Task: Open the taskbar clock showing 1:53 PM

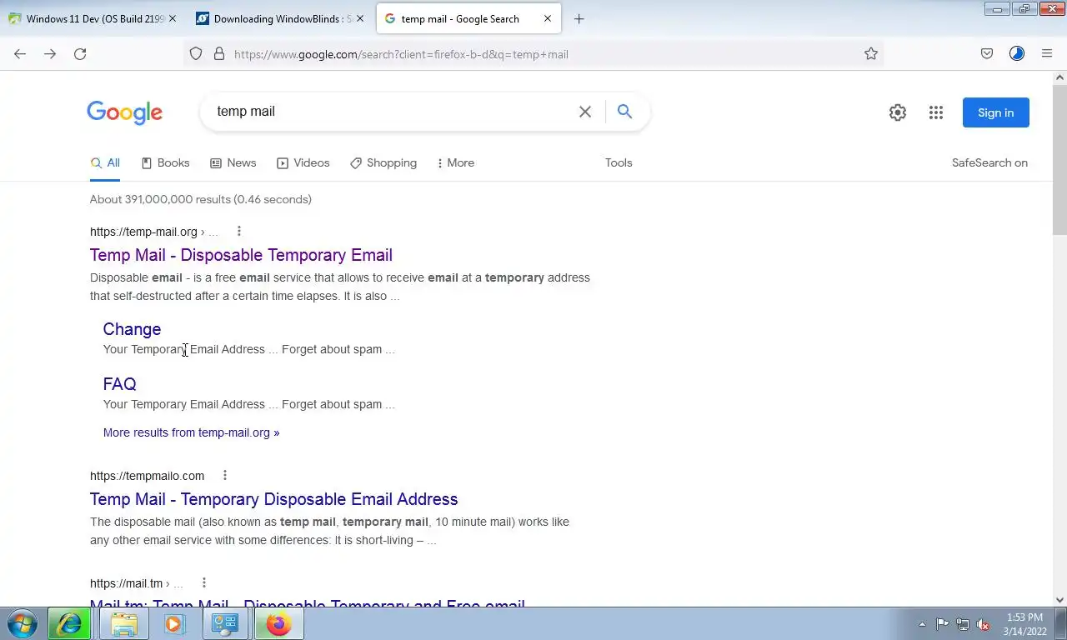Action: pos(1024,624)
